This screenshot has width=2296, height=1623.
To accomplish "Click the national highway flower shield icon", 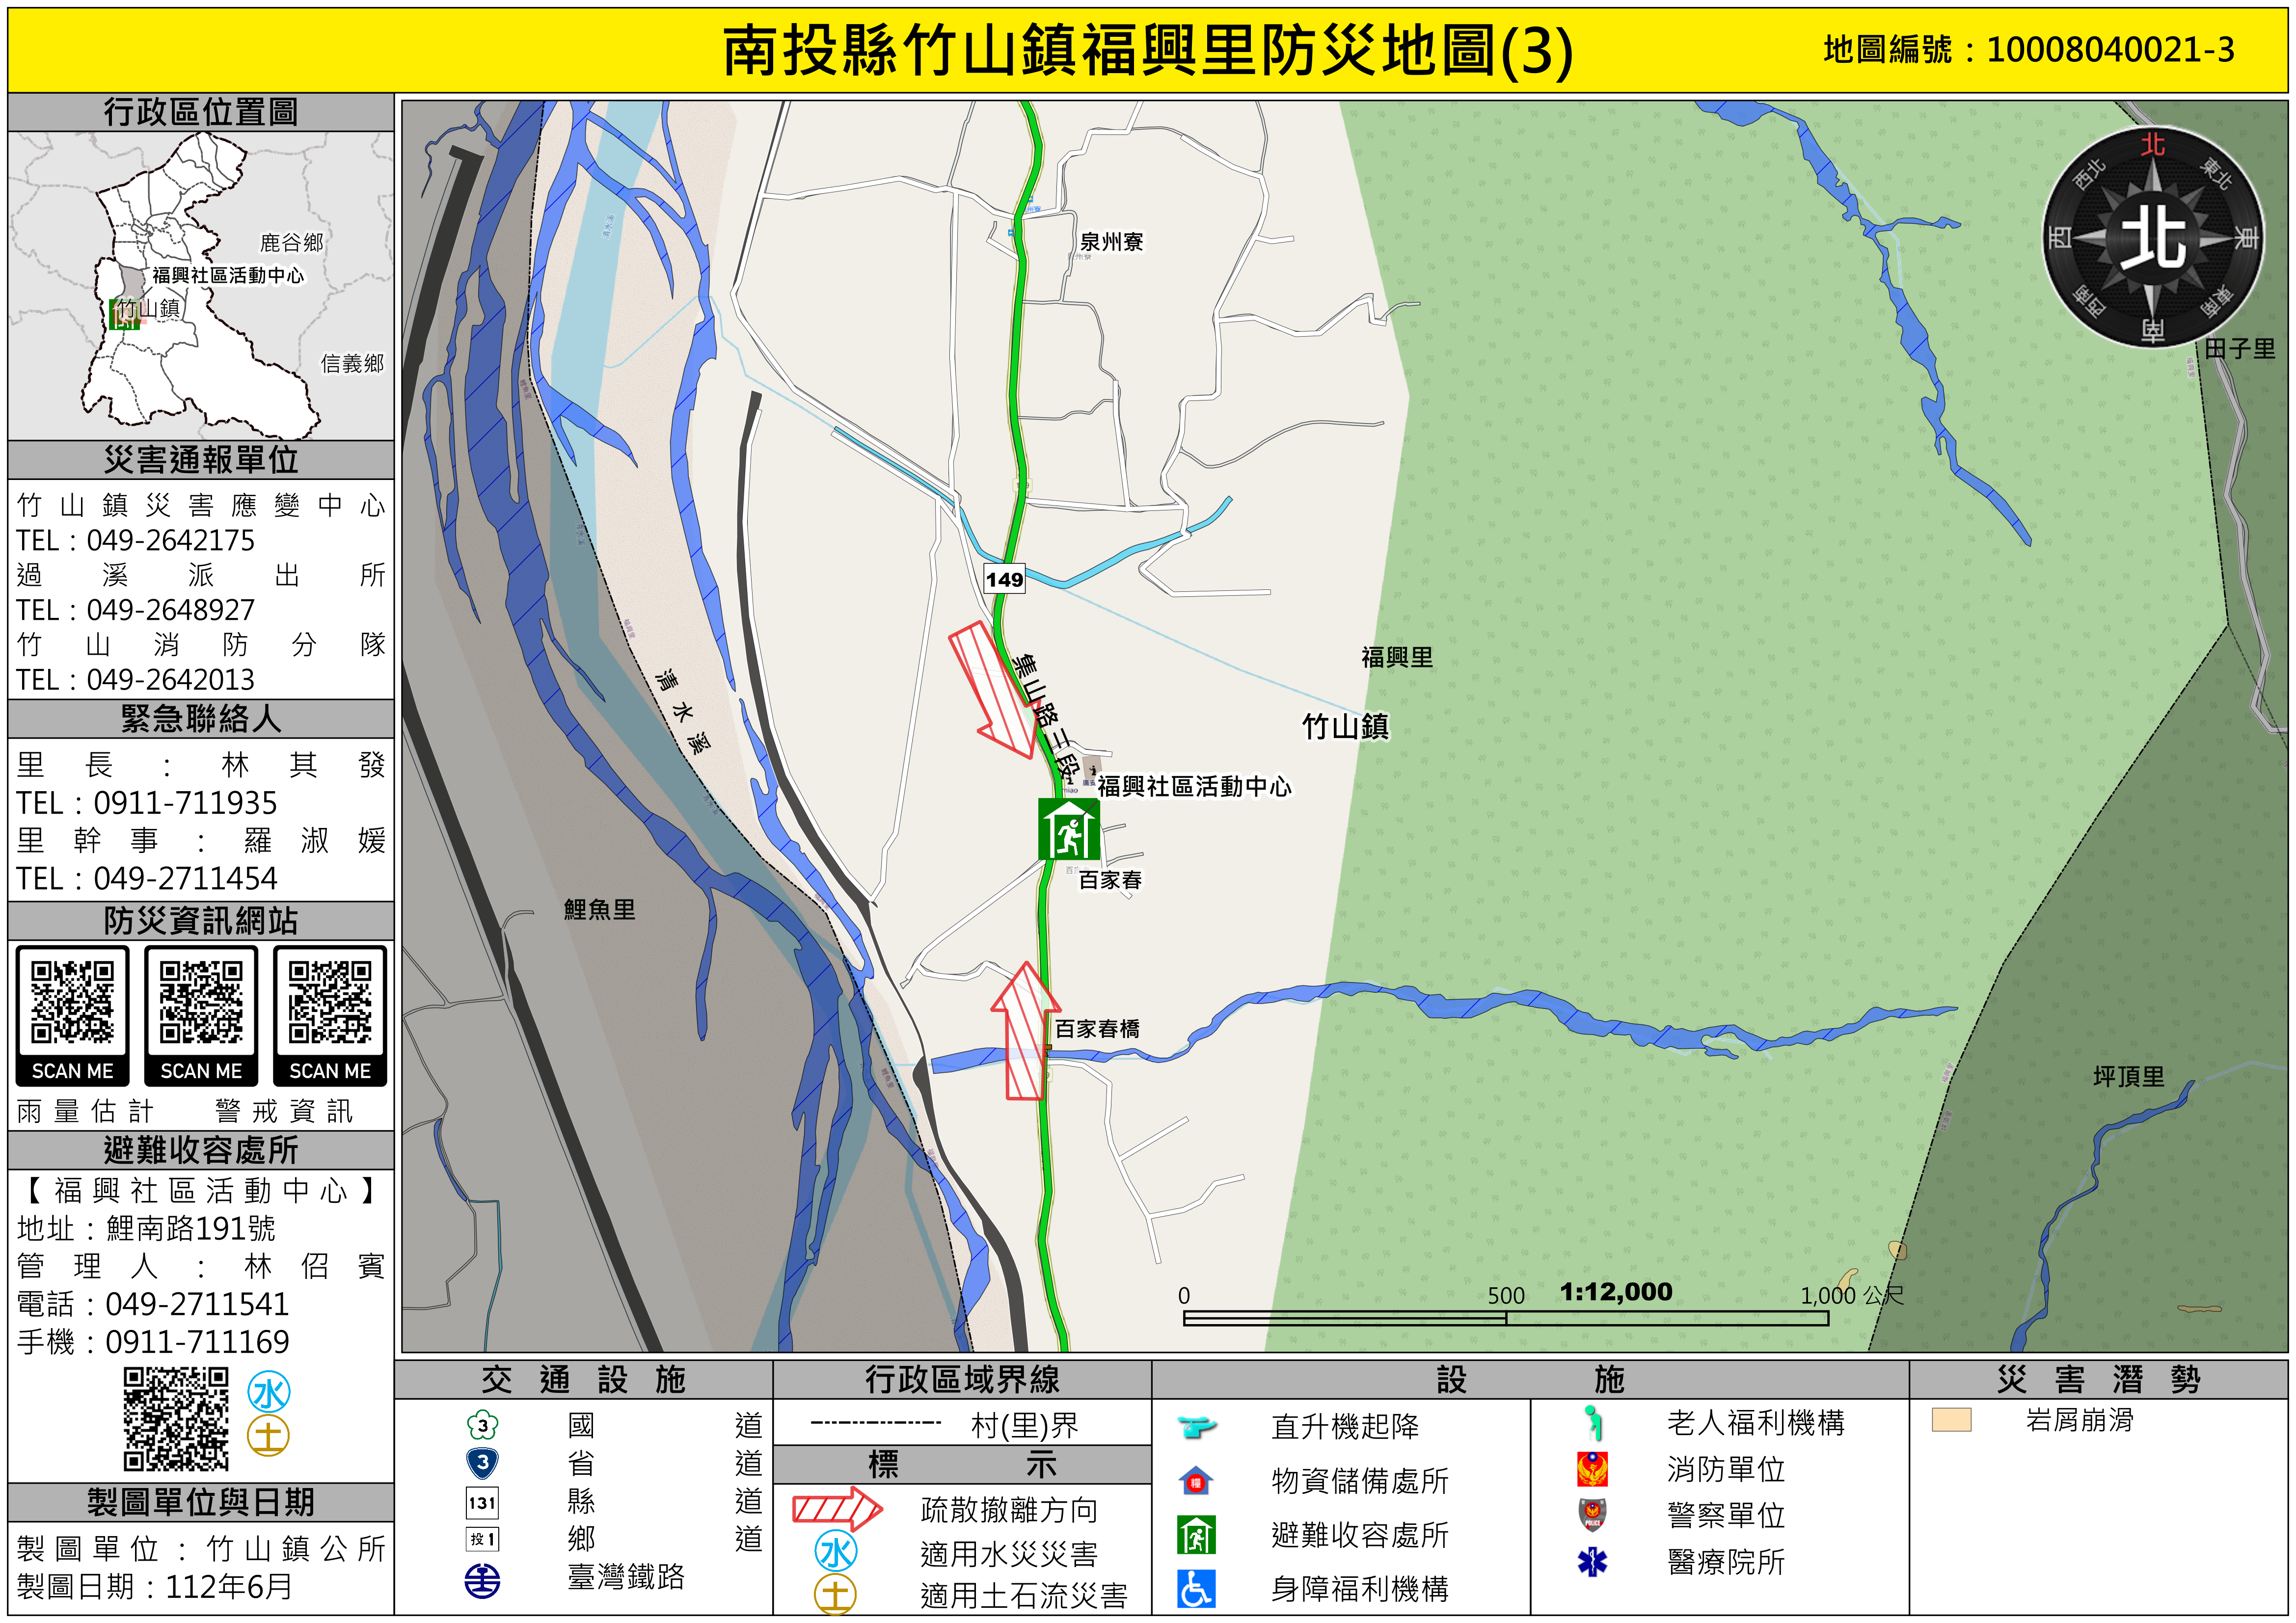I will click(483, 1425).
